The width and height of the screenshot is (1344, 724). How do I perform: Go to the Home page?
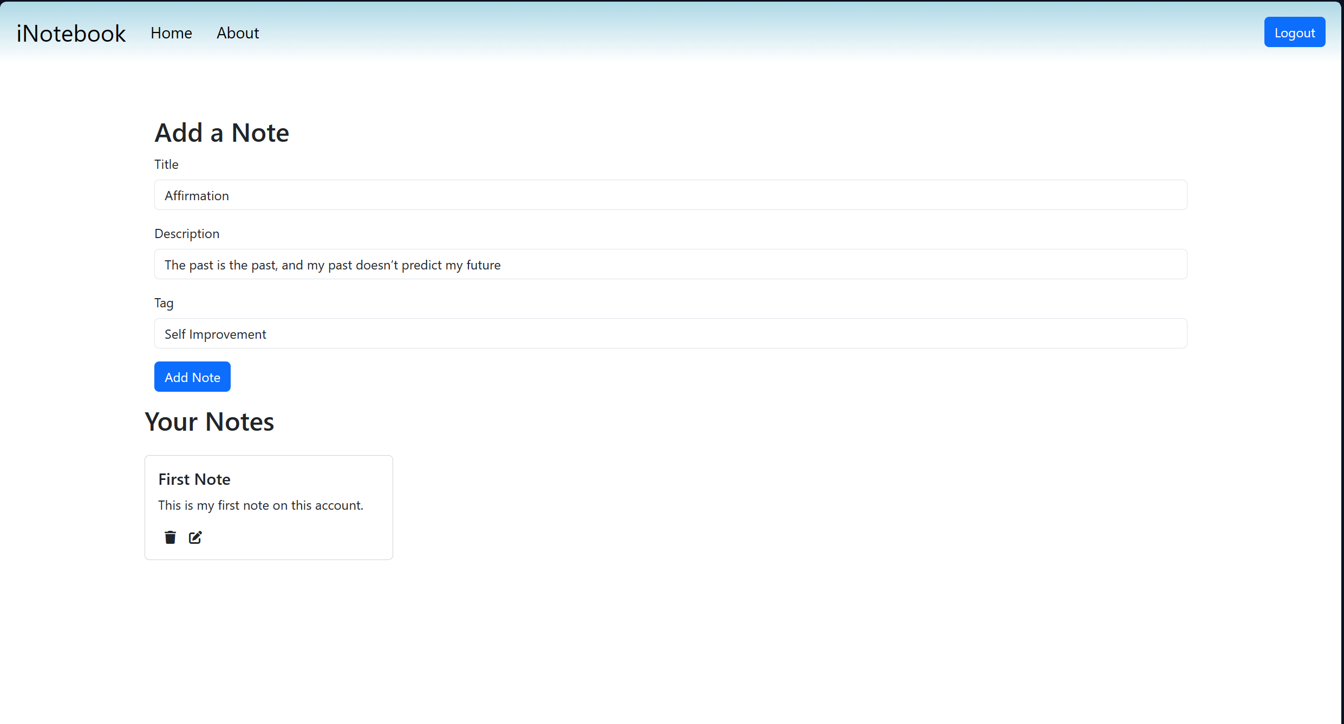(x=171, y=33)
